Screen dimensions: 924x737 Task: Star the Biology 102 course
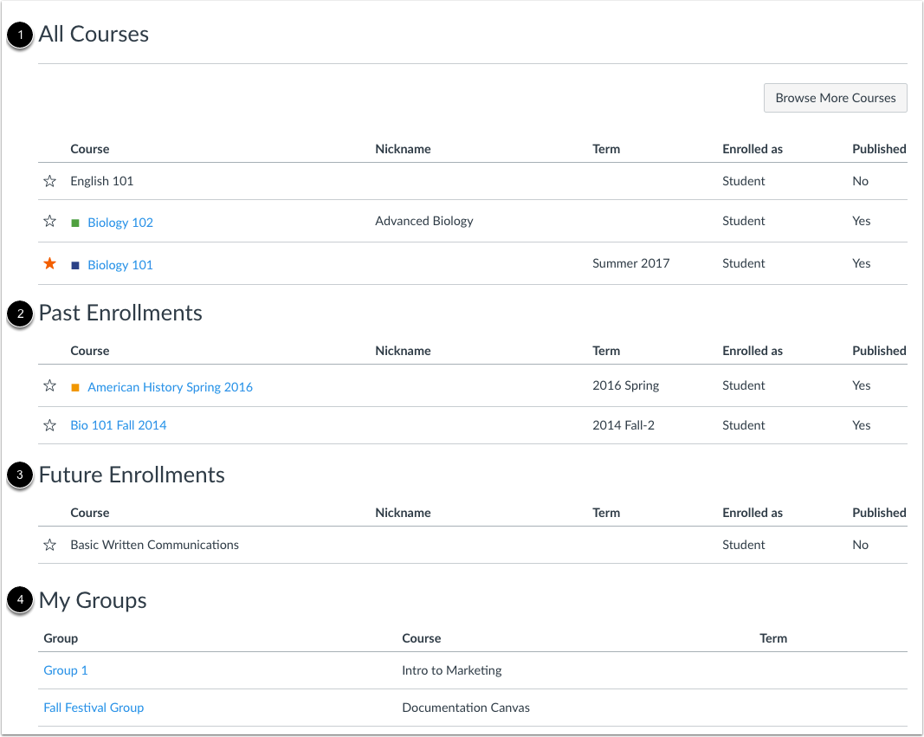tap(49, 221)
